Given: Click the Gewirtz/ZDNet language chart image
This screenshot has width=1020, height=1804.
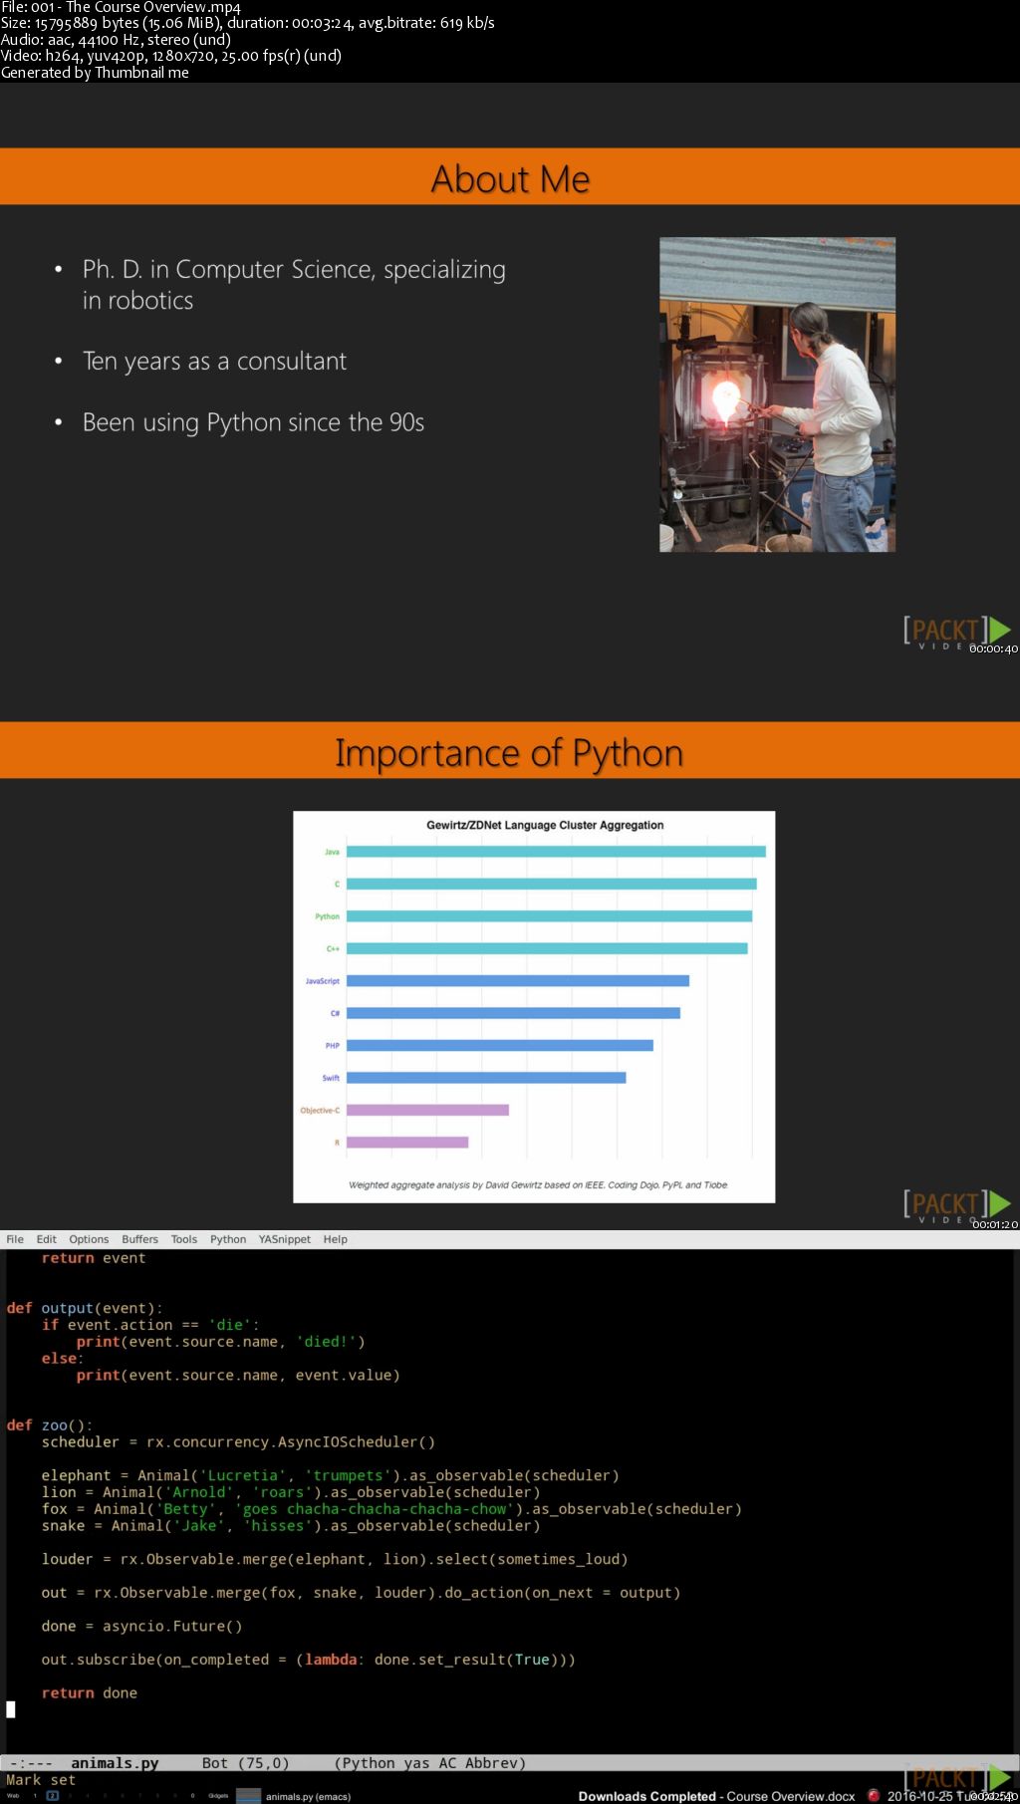Looking at the screenshot, I should (534, 1007).
